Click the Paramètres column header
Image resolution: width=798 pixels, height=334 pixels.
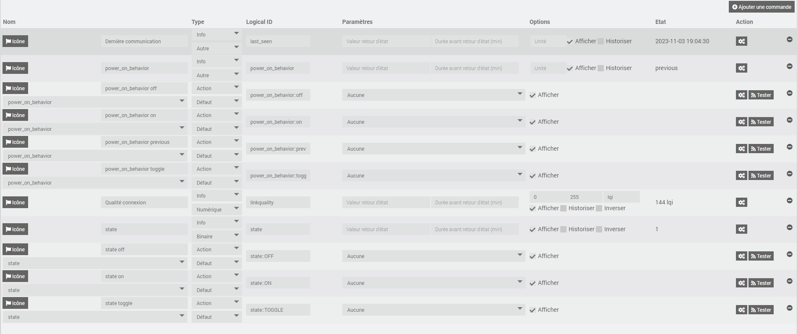pos(357,22)
